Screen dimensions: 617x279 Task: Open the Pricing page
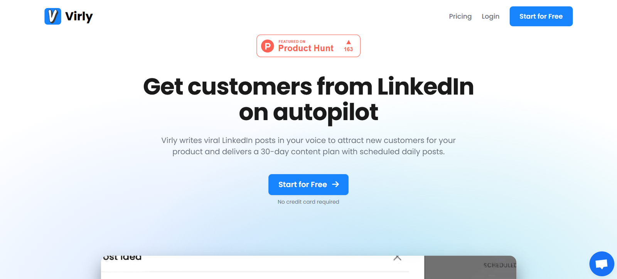[460, 17]
